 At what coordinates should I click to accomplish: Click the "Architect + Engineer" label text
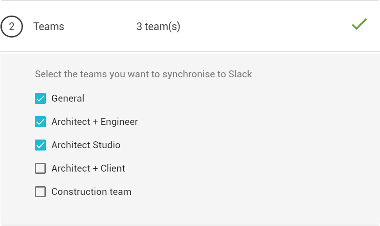[x=94, y=122]
